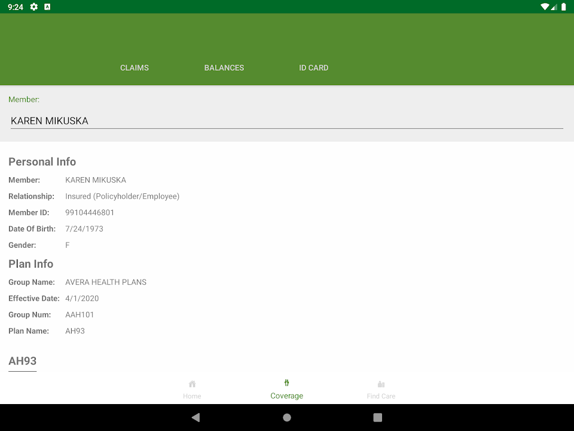Expand the Member selector showing KAREN MIKUSKA
The image size is (574, 431).
287,121
